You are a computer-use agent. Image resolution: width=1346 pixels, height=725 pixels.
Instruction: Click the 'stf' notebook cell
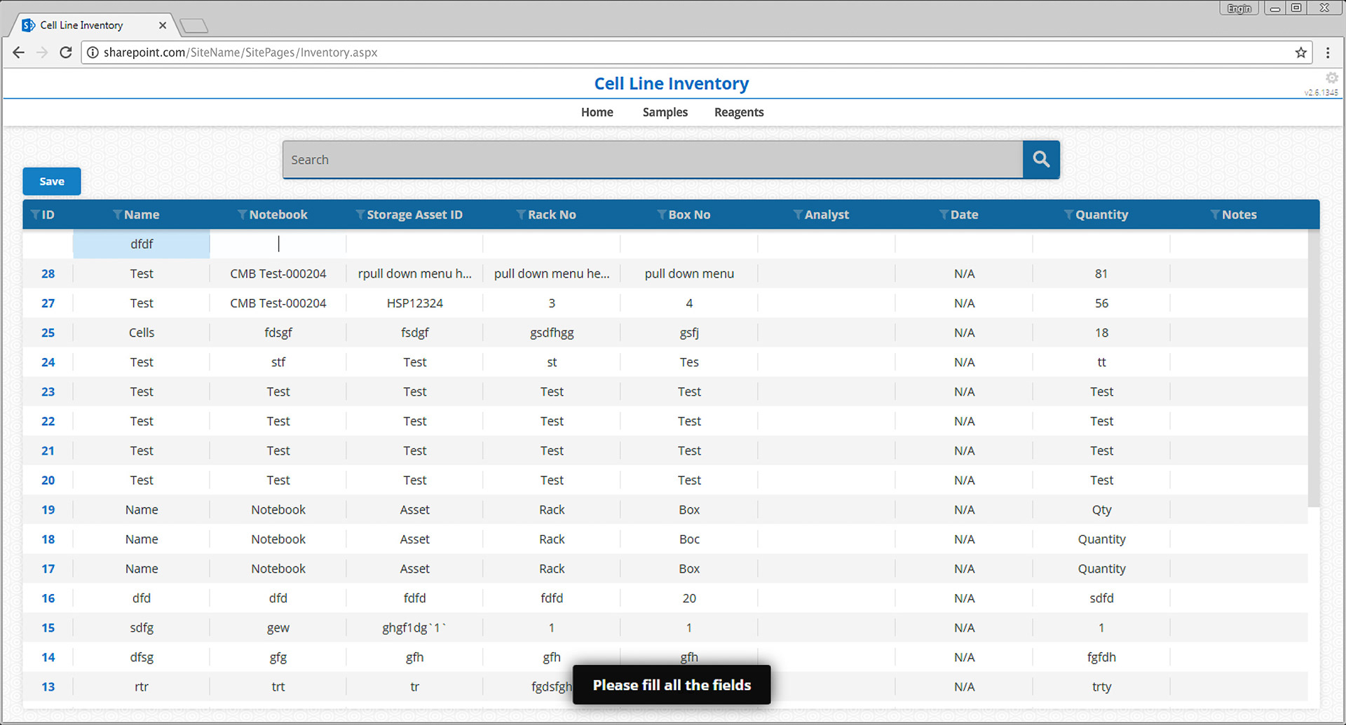278,362
